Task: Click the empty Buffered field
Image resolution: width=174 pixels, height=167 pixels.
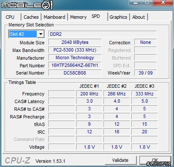Action: click(145, 58)
